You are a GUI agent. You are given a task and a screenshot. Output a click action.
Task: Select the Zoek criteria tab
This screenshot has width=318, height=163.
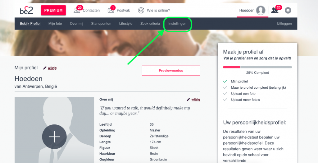coord(150,24)
